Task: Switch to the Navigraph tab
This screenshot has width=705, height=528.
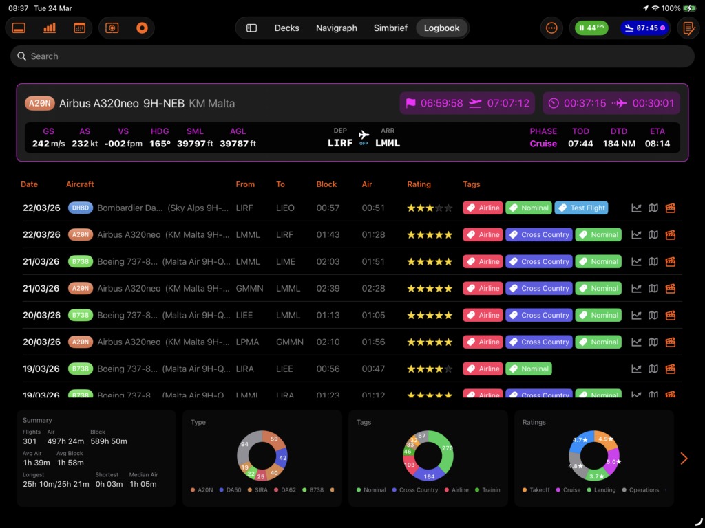Action: pos(337,28)
